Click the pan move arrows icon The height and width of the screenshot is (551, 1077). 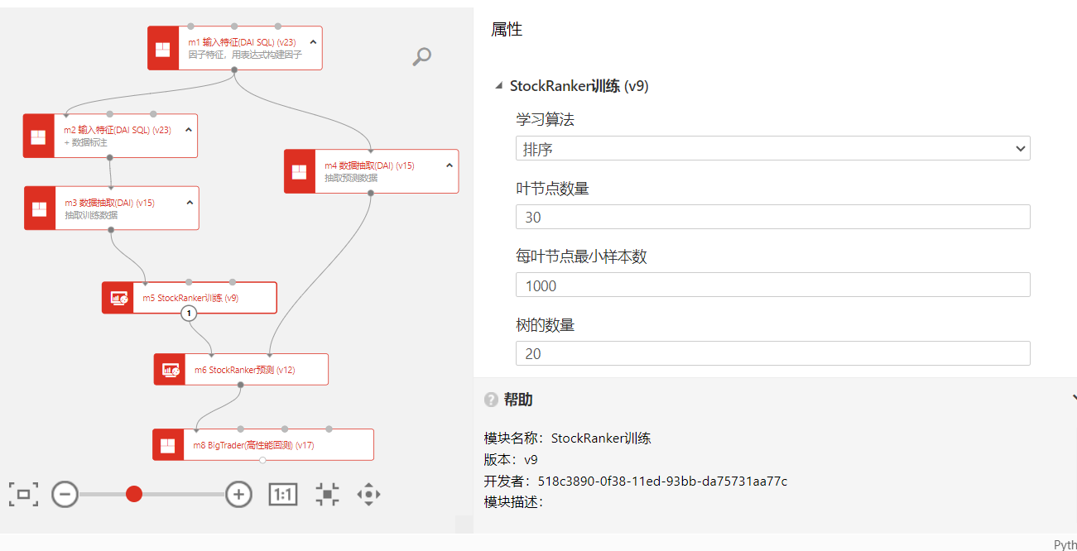point(368,495)
